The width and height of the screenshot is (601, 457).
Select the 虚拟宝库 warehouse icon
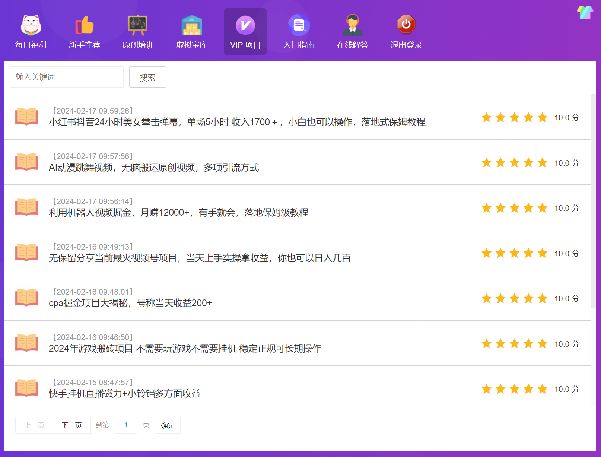(191, 25)
